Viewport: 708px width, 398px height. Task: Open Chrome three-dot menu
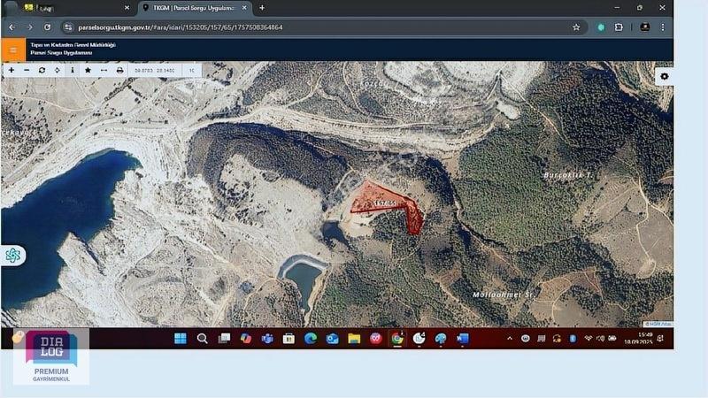click(663, 27)
